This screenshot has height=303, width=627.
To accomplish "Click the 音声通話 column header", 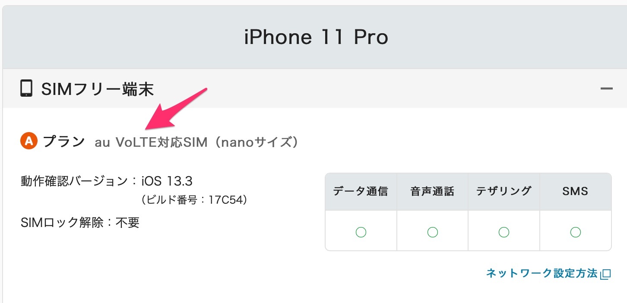I will [x=432, y=191].
